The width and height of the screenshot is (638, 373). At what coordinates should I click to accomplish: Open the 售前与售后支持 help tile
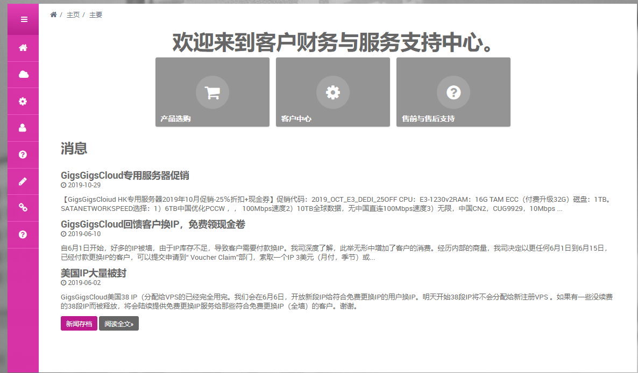point(453,92)
